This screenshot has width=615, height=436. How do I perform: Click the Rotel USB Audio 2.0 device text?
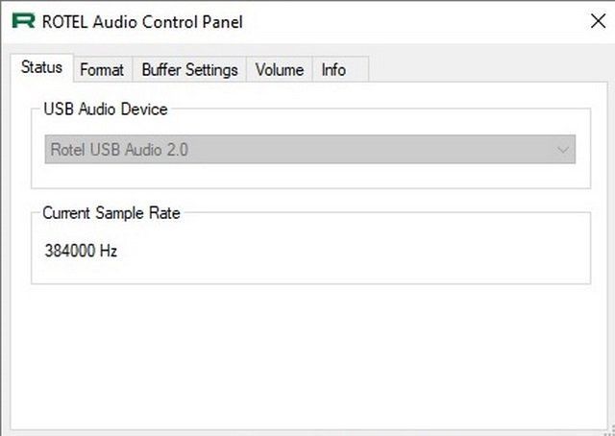point(119,150)
